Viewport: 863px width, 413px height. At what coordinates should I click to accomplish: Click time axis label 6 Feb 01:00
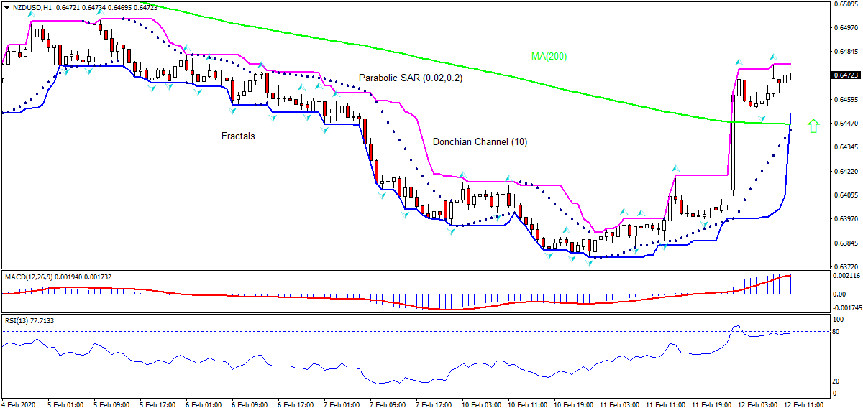click(x=203, y=405)
